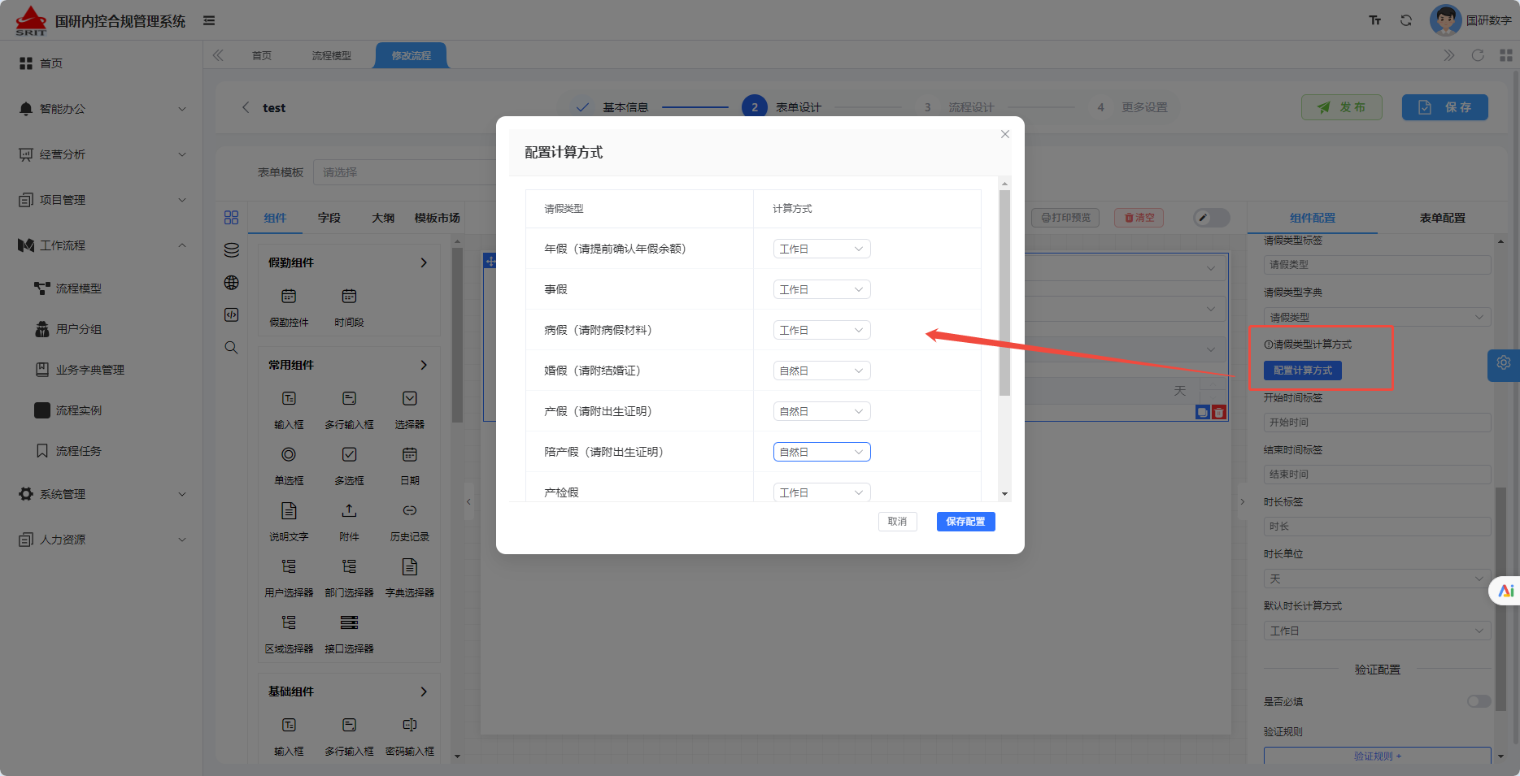Select 多行输入框 under 常用组件
Screen dimensions: 1520x776
coord(349,398)
